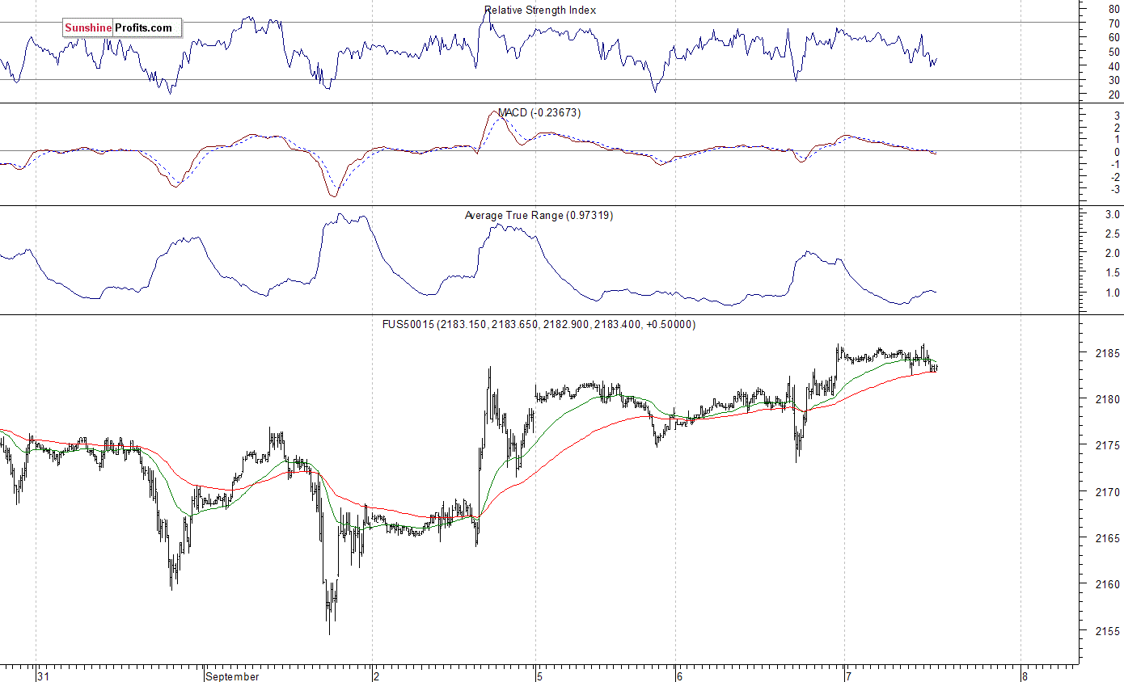Select the 2175 price axis label

point(1109,446)
